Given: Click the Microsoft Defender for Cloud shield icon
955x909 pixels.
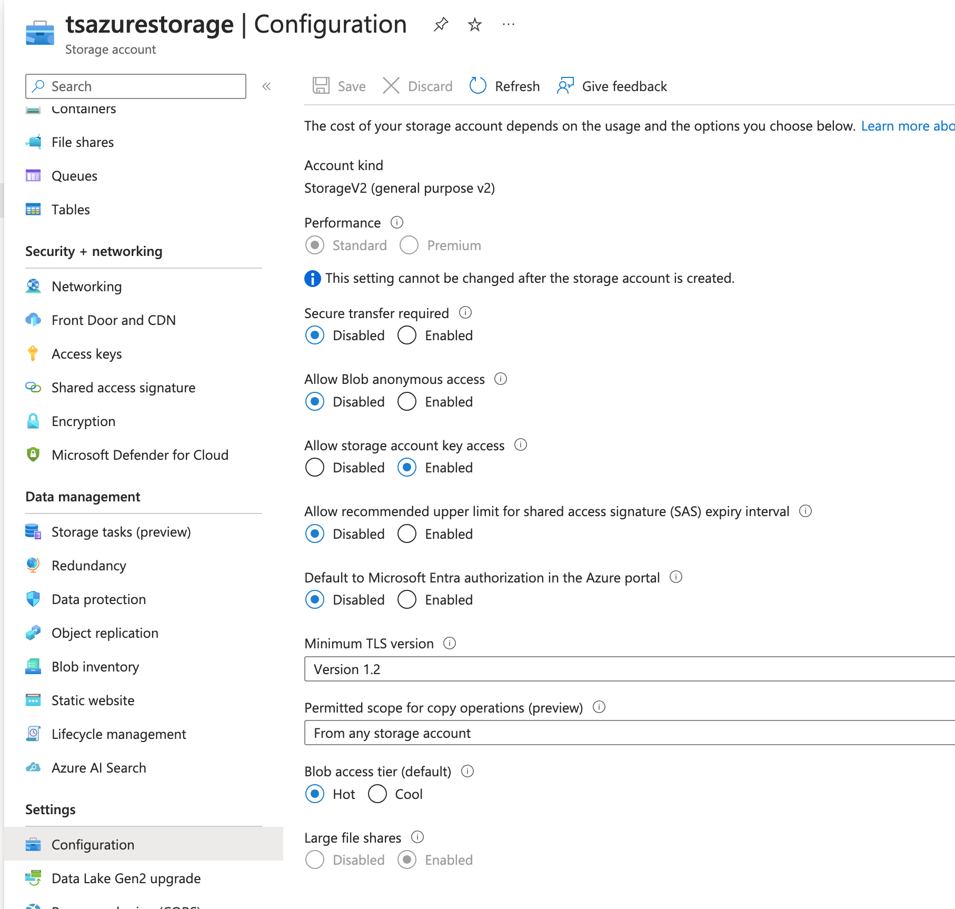Looking at the screenshot, I should pos(33,454).
